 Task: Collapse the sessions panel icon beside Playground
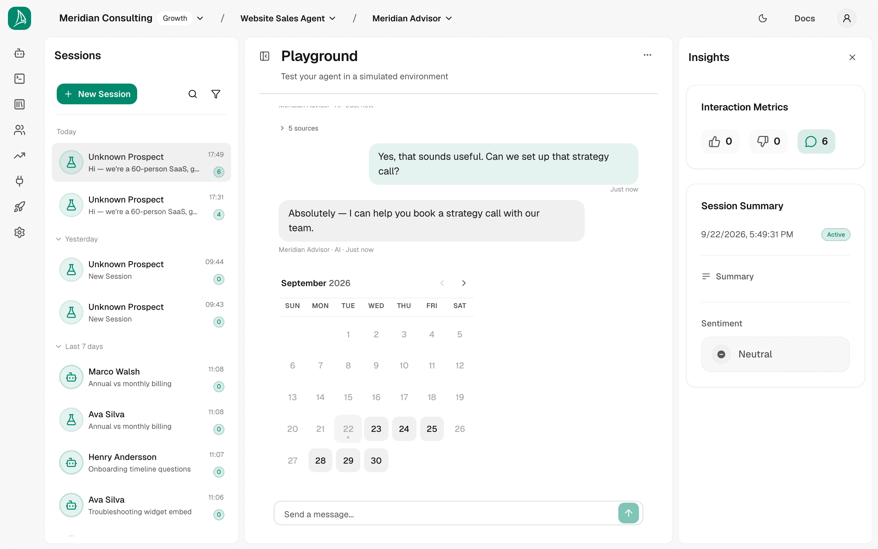(x=265, y=56)
